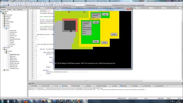Select DebugWindow.cpp in the project tree

coord(15,55)
